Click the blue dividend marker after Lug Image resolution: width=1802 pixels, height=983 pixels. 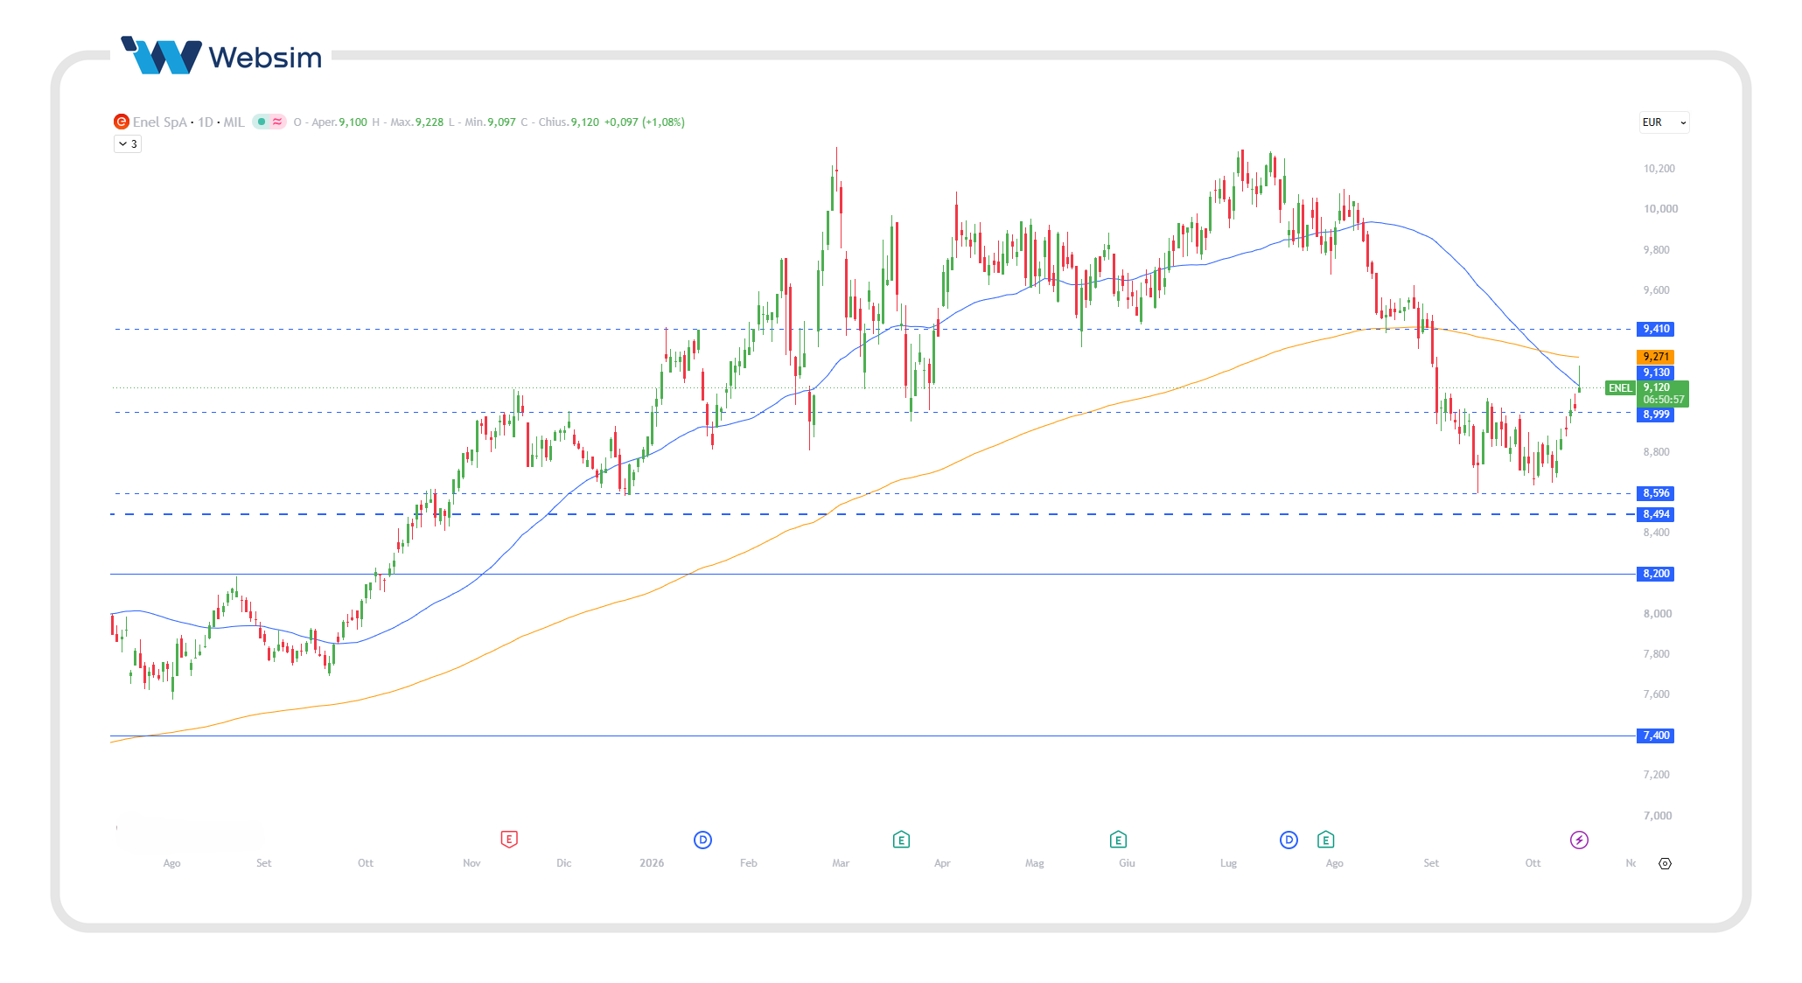point(1289,840)
